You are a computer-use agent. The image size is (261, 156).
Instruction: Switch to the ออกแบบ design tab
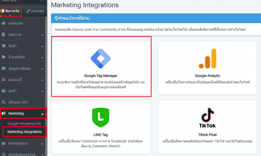[35, 11]
